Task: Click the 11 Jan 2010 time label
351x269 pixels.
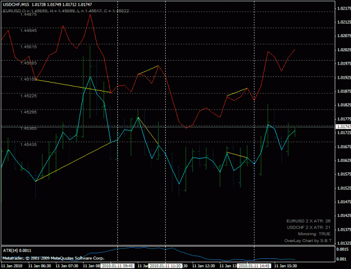Action: (x=12, y=266)
